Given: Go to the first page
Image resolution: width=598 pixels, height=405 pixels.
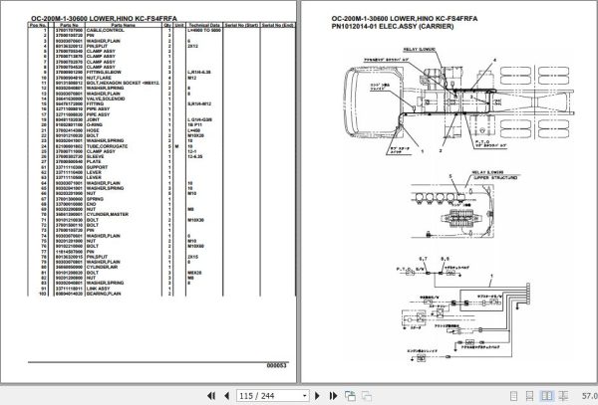Looking at the screenshot, I should (211, 396).
